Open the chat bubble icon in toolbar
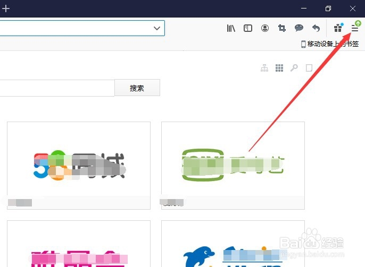This screenshot has height=267, width=365. pyautogui.click(x=299, y=28)
